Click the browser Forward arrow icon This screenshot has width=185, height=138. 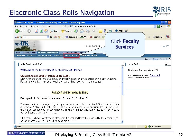29,31
